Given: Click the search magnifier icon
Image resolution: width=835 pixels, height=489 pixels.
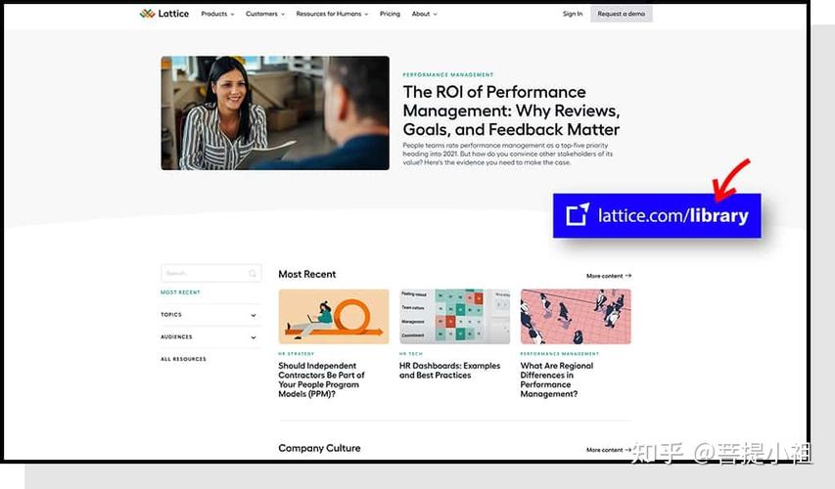Looking at the screenshot, I should point(253,274).
